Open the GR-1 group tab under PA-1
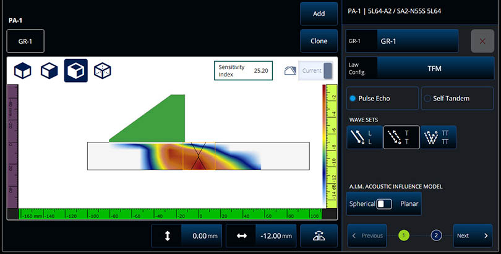 (x=25, y=41)
